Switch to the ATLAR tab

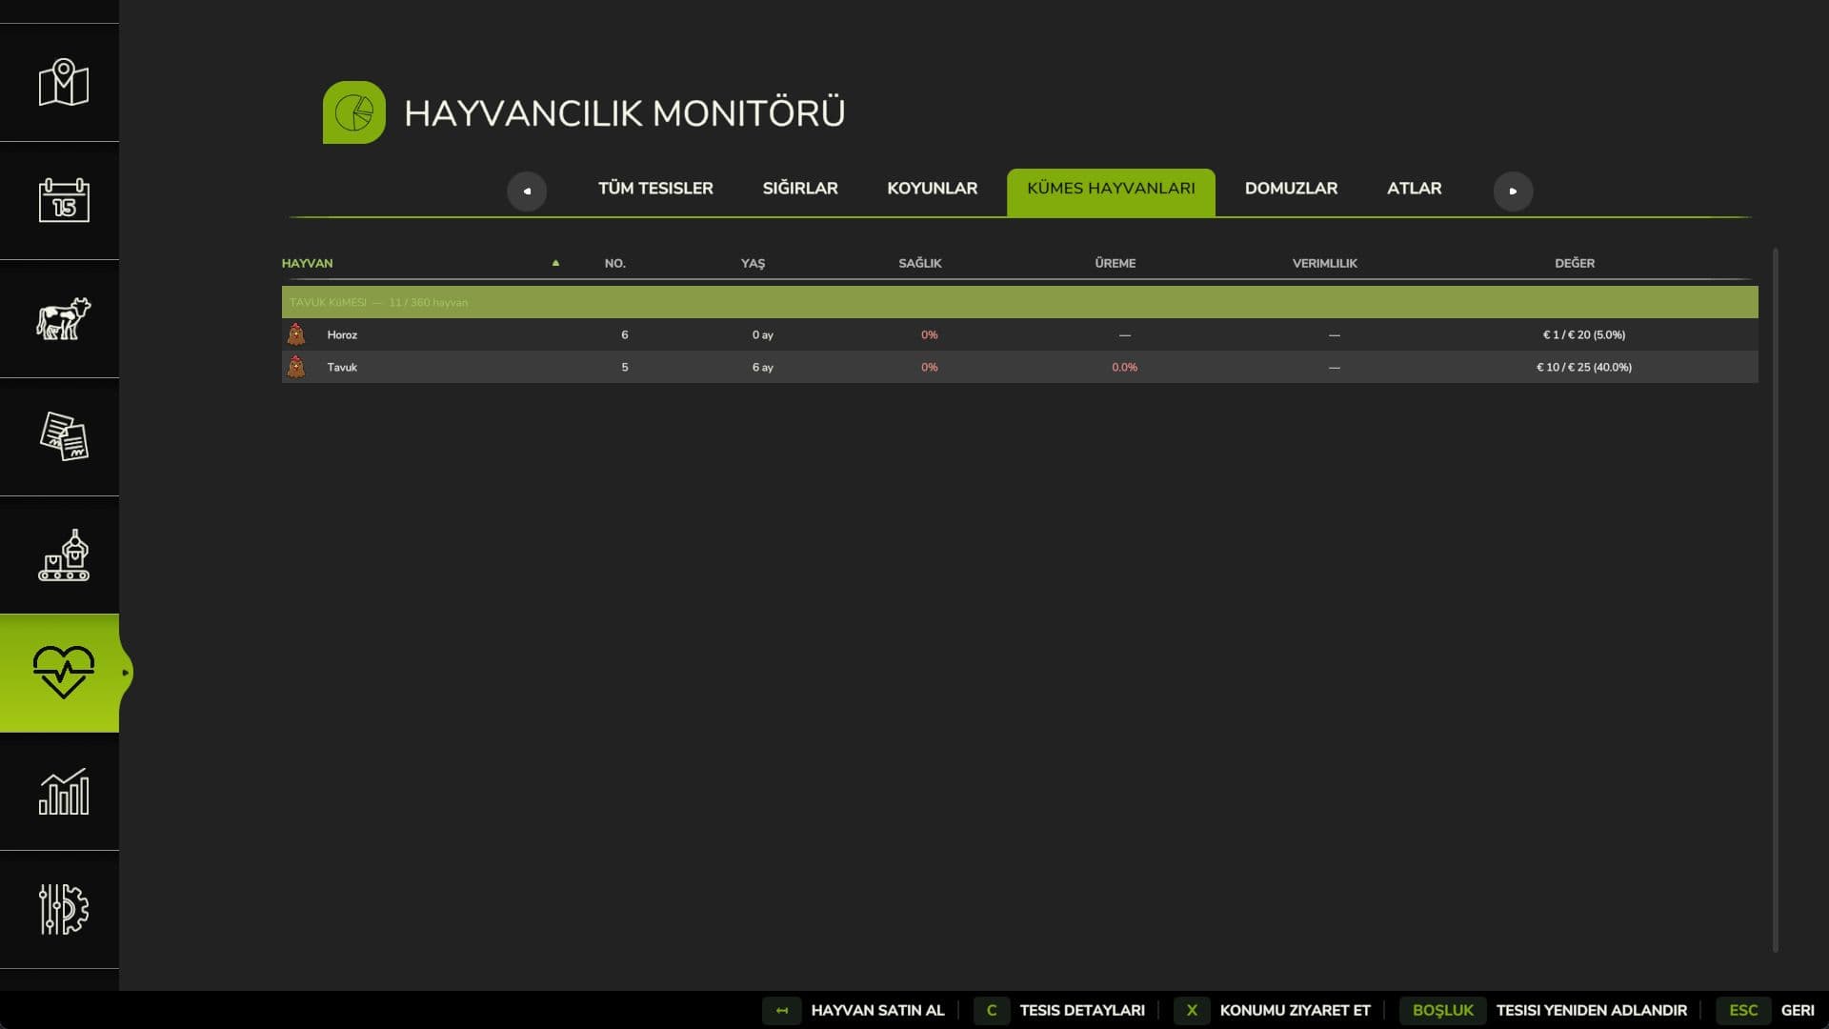[x=1414, y=189]
